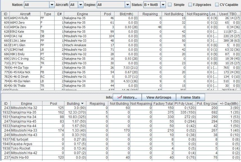Select Mitsubishi Ha-32 in engine list

[121, 108]
